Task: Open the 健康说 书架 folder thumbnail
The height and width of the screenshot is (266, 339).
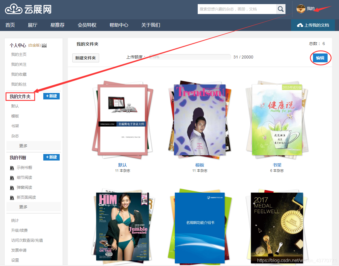Action: [277, 120]
